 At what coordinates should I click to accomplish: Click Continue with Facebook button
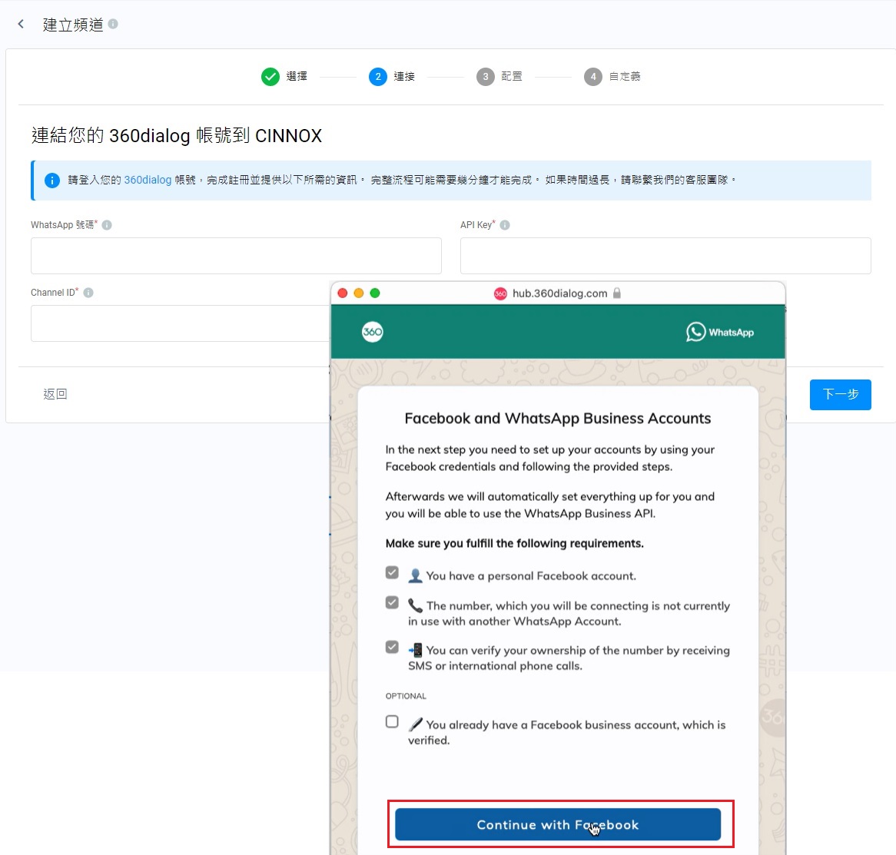tap(558, 824)
